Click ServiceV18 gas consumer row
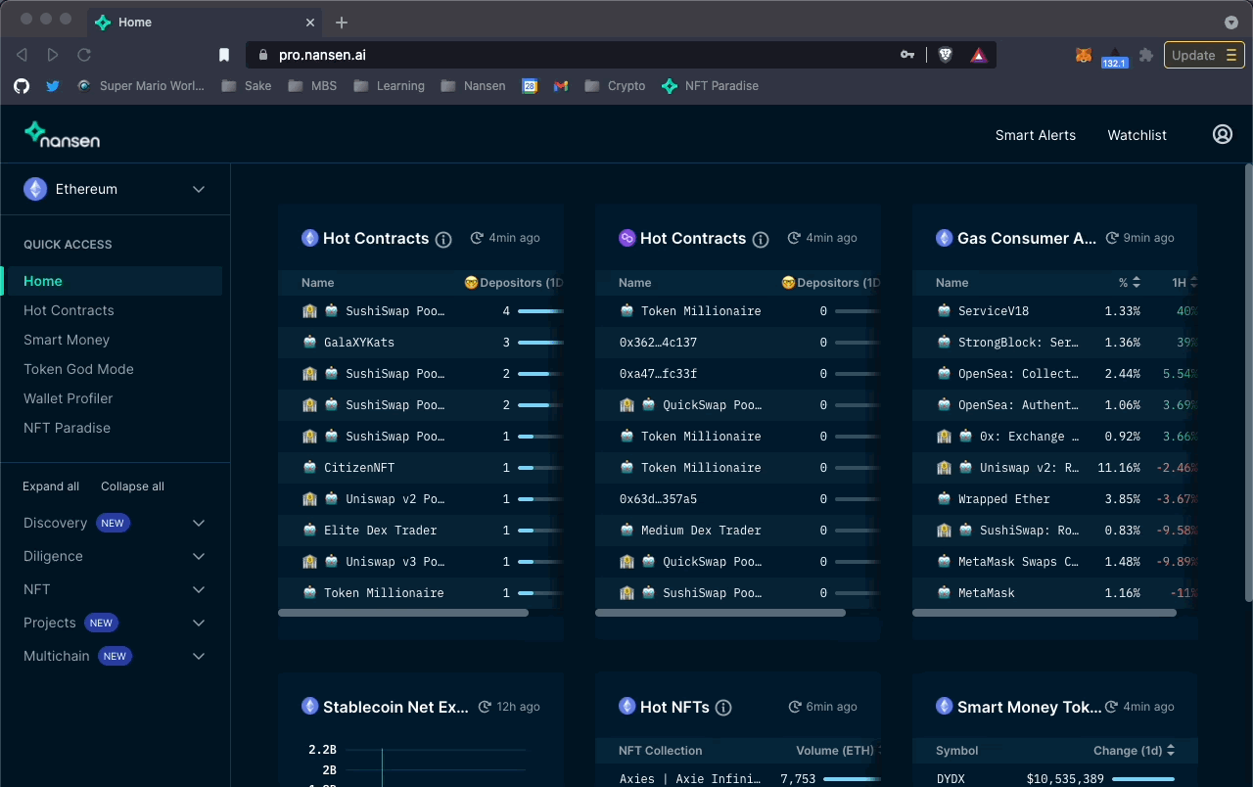Screen dimensions: 1253x787 tap(1055, 311)
